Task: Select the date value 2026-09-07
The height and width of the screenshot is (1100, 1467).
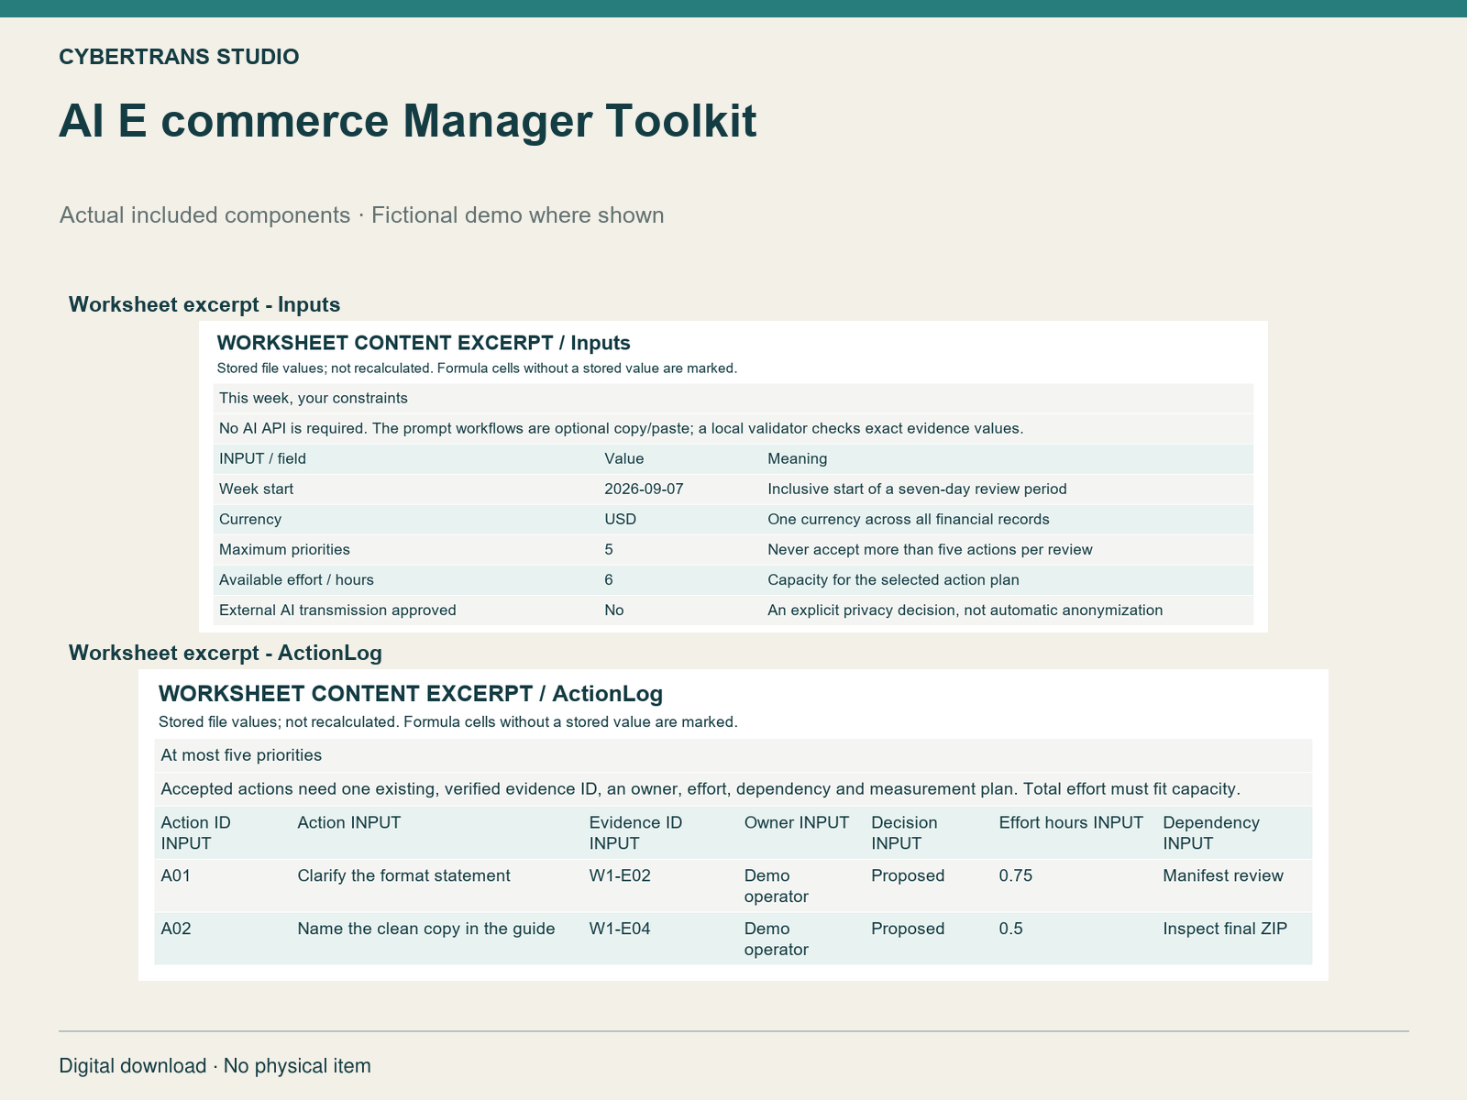Action: pos(644,489)
